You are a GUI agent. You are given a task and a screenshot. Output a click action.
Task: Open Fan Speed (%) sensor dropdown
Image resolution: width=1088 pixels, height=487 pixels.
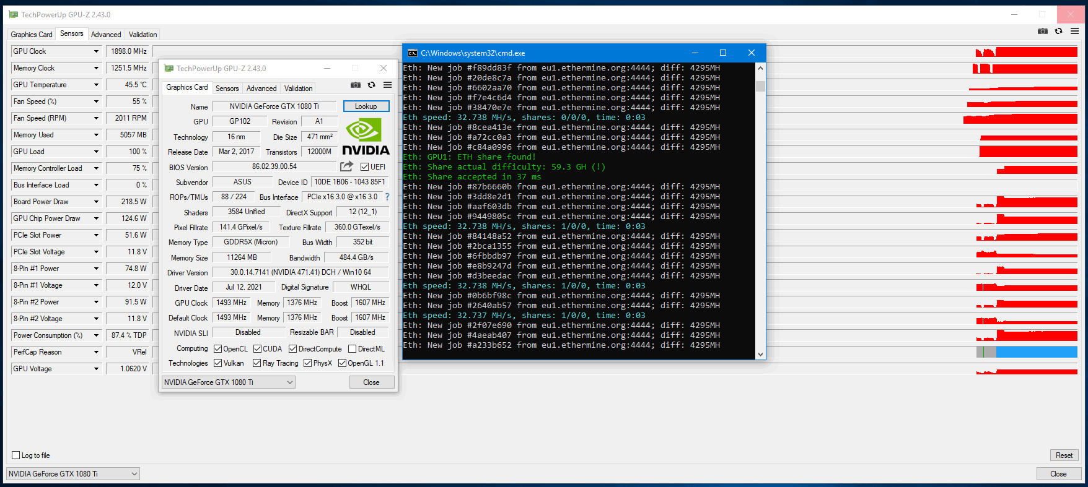[x=96, y=101]
